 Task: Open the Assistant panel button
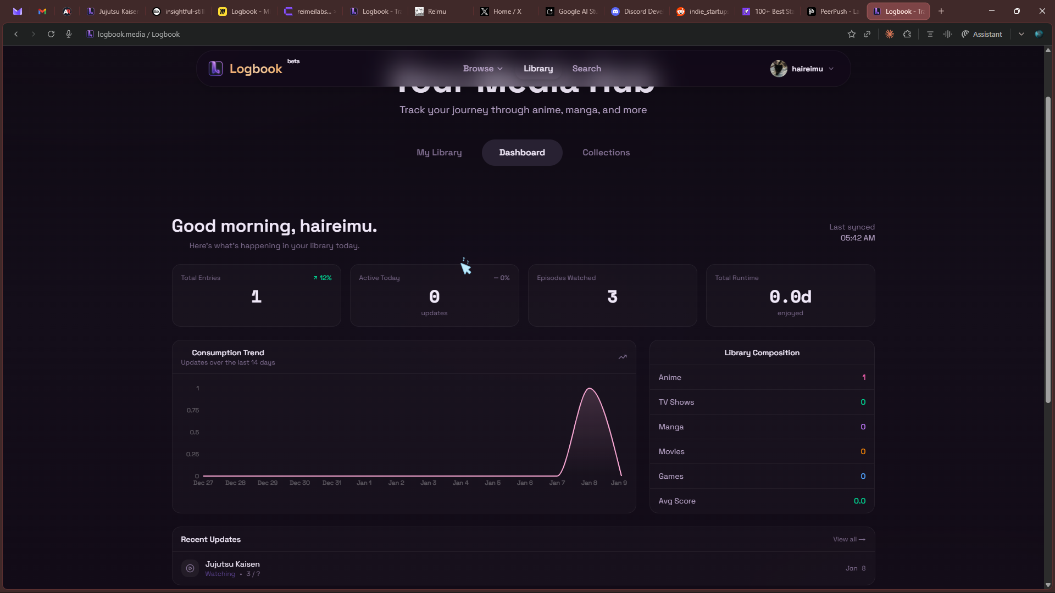coord(982,34)
